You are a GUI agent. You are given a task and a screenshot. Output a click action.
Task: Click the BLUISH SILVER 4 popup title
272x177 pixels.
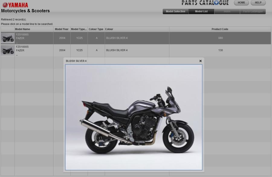(x=76, y=61)
